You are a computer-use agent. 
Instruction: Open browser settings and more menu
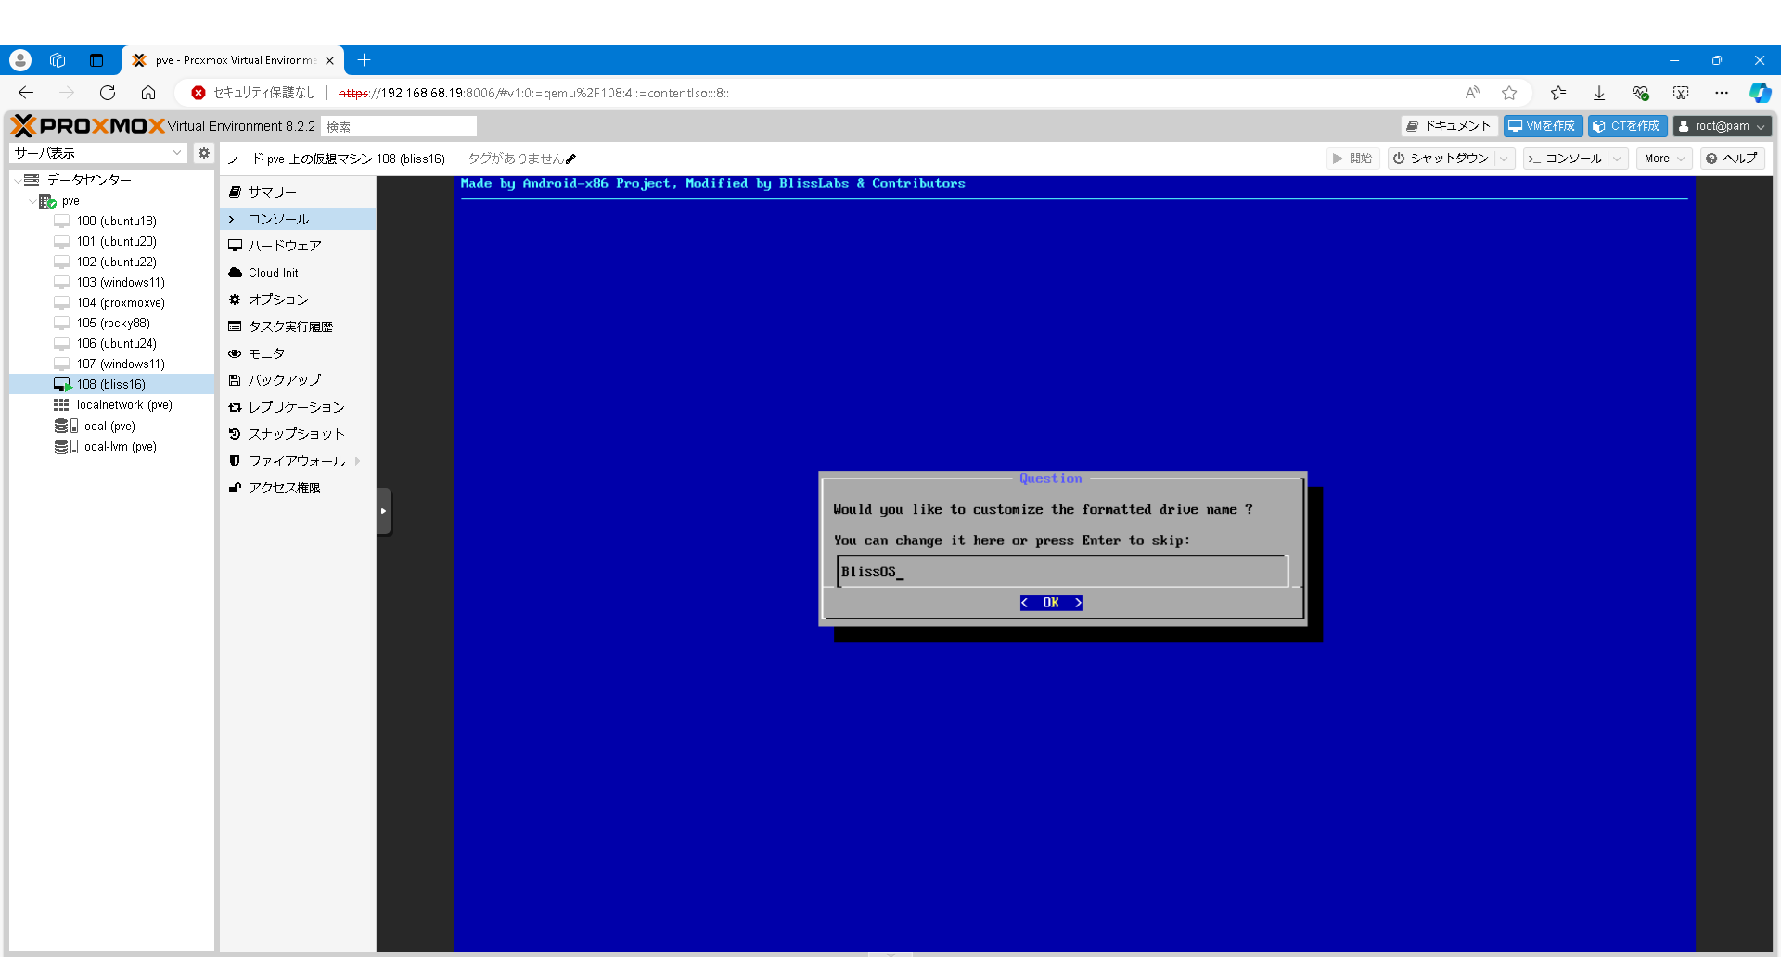[x=1722, y=93]
